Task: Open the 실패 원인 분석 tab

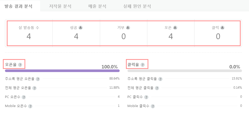Action: point(137,6)
